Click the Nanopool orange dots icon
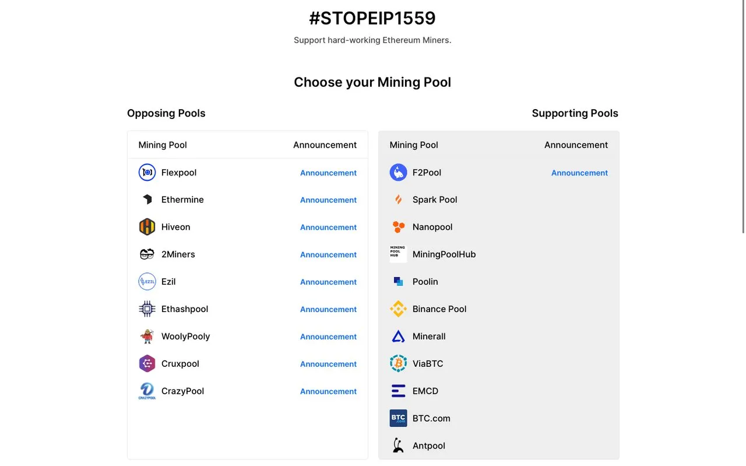Viewport: 746px width, 466px height. coord(398,227)
